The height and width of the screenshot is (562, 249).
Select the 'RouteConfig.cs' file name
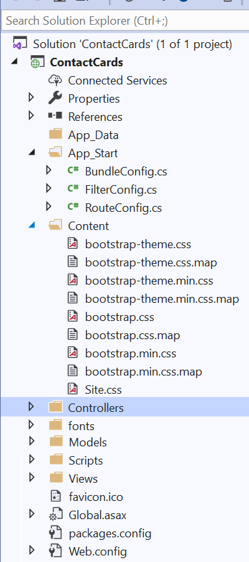click(x=123, y=207)
